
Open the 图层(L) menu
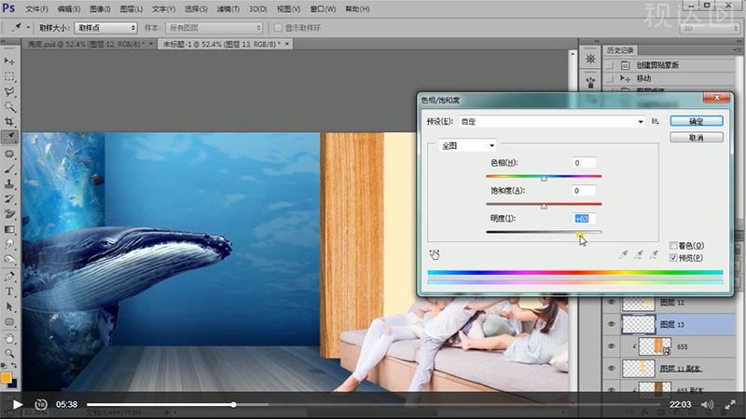tap(131, 9)
